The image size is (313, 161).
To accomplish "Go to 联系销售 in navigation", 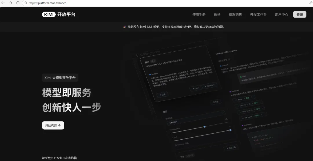I will tap(235, 14).
